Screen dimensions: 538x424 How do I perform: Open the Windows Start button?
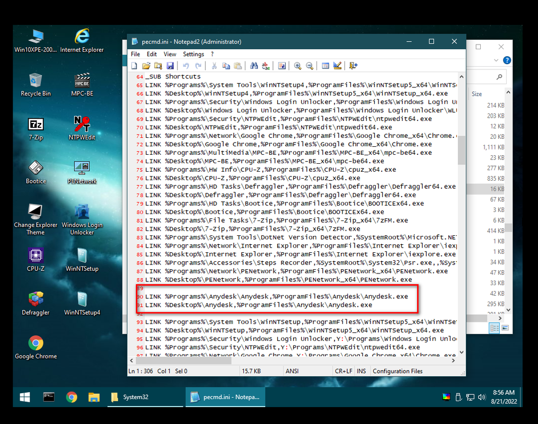point(25,397)
